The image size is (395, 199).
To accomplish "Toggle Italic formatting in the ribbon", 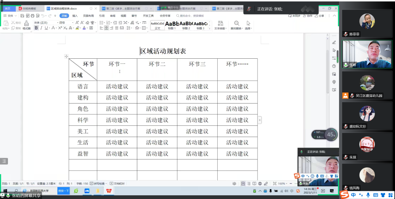I will click(x=41, y=28).
